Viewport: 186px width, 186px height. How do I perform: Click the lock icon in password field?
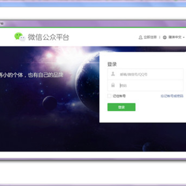pos(113,85)
